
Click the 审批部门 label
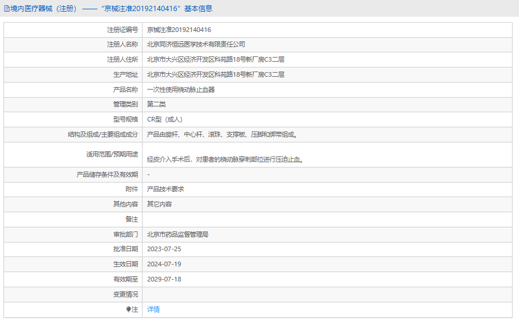pos(126,234)
